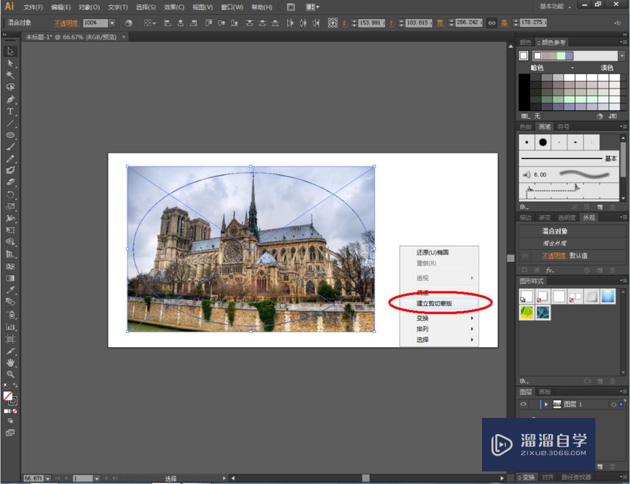Select the Type tool
Viewport: 630px width, 484px height.
point(10,111)
